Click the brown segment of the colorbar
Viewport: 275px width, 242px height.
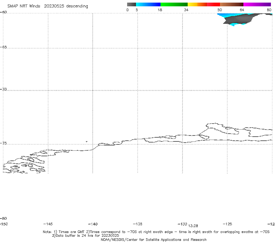point(232,4)
